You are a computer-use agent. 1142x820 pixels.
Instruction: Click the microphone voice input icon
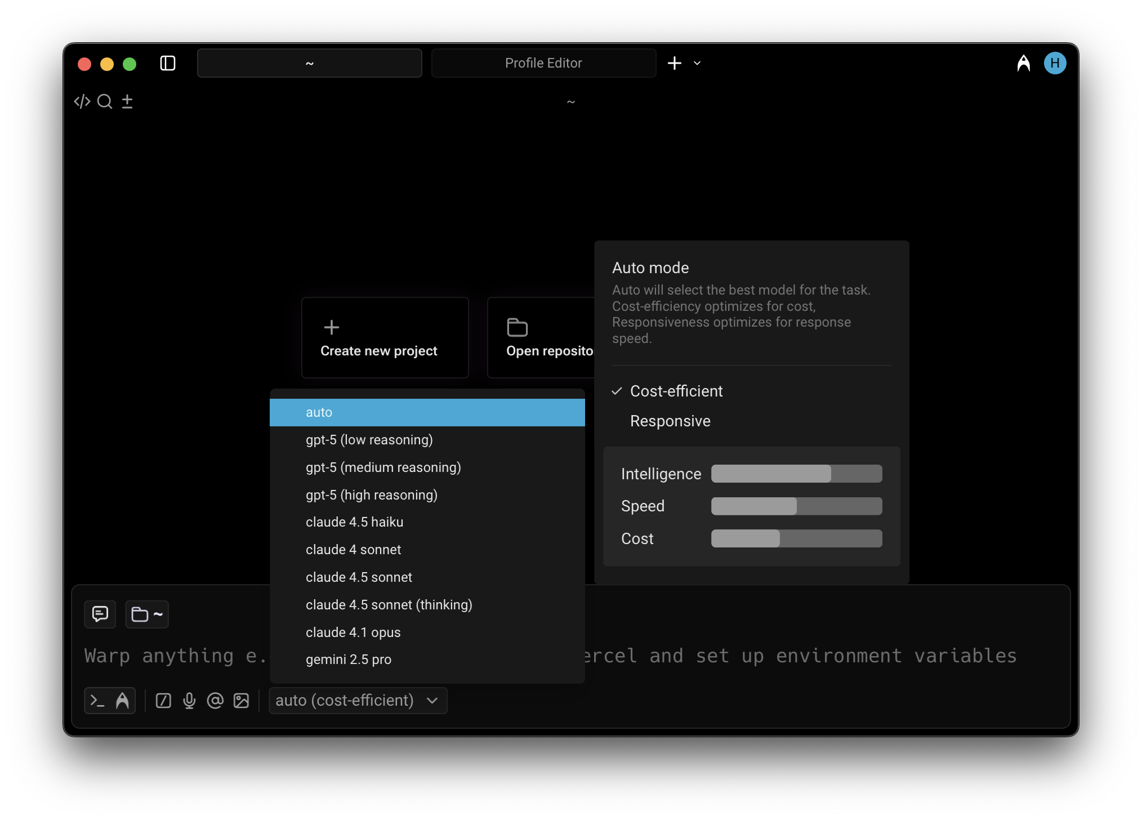(189, 701)
